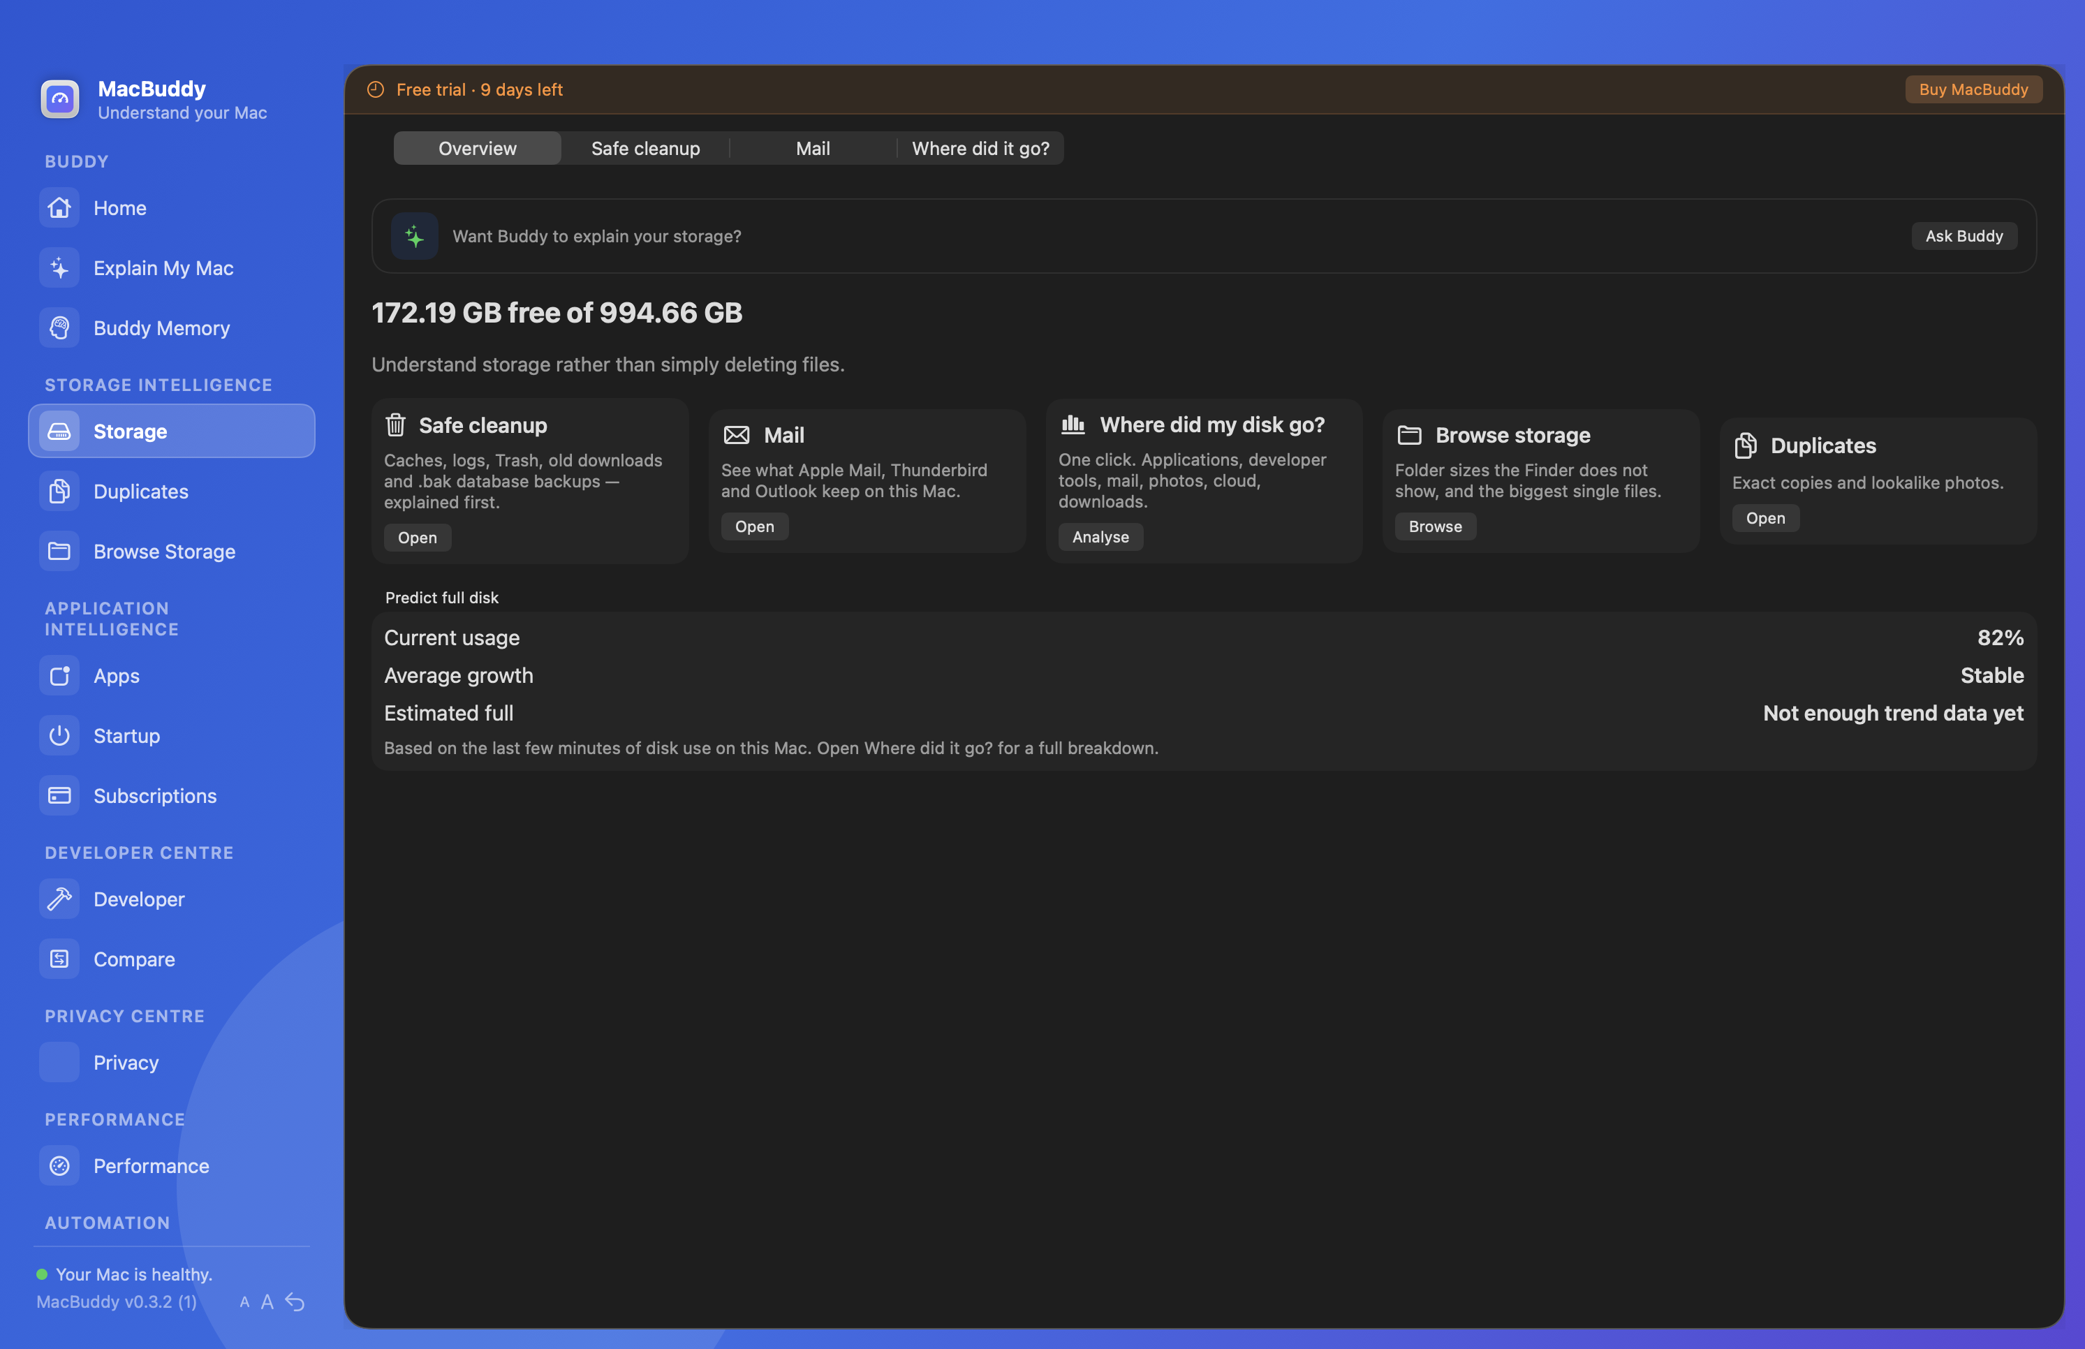Click the "Current usage" row label
The image size is (2085, 1349).
452,637
